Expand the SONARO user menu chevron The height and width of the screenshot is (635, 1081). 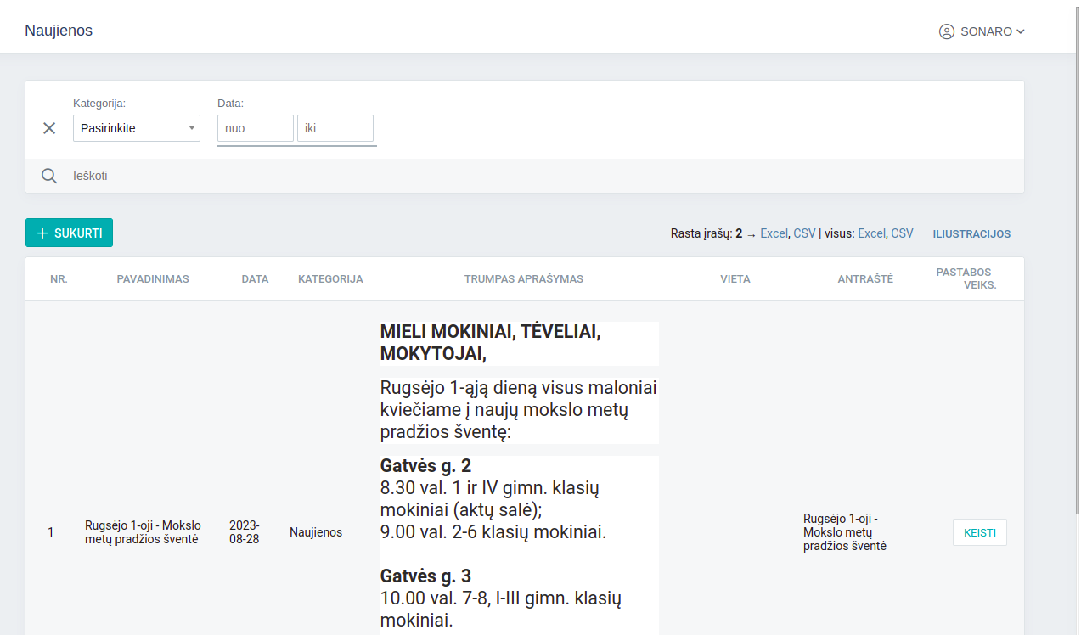[1021, 31]
